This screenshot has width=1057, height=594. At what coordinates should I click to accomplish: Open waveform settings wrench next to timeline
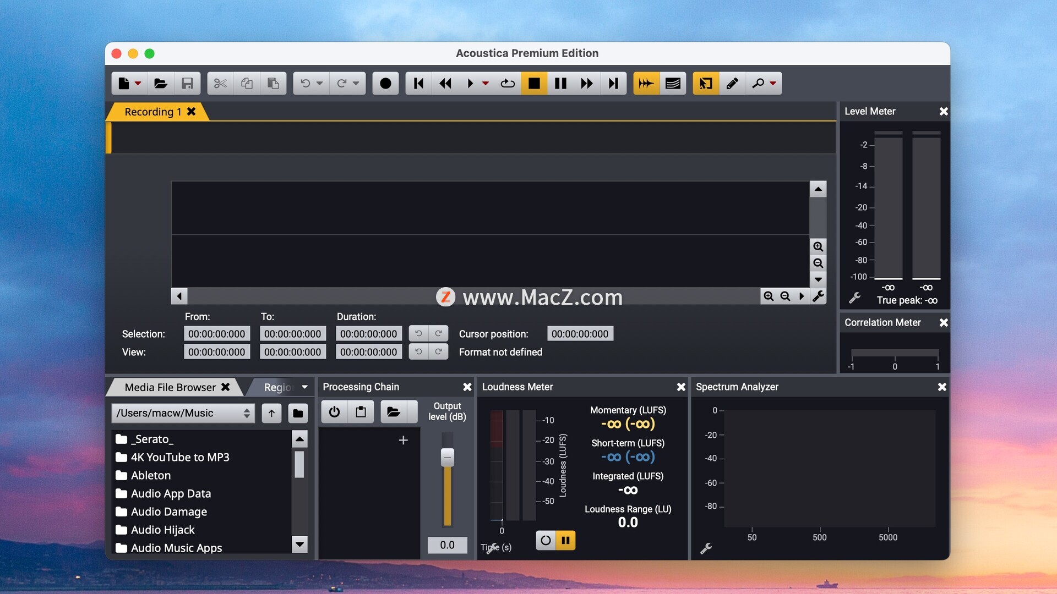click(x=818, y=296)
